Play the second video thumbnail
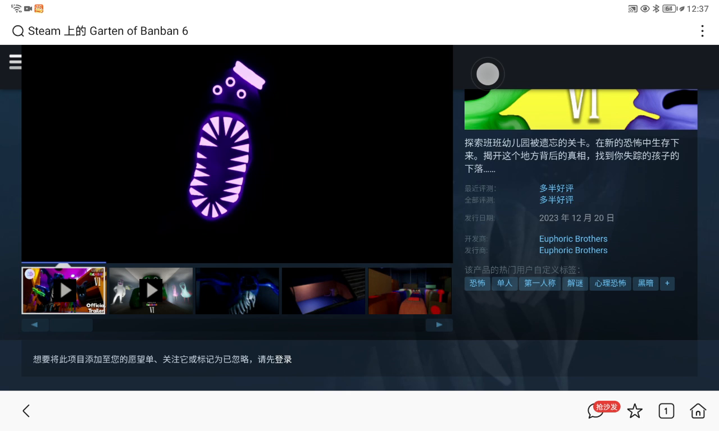This screenshot has height=431, width=719. [151, 290]
